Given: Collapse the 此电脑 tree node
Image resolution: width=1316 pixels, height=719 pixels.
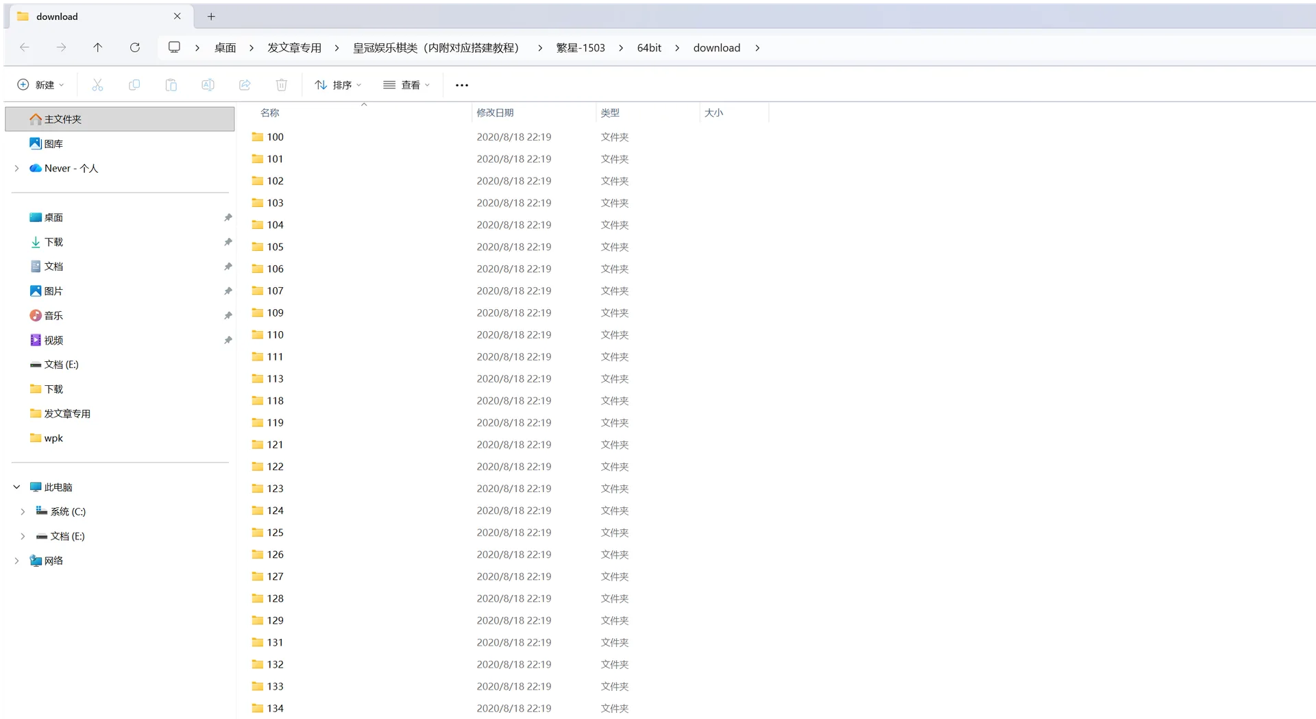Looking at the screenshot, I should point(16,487).
